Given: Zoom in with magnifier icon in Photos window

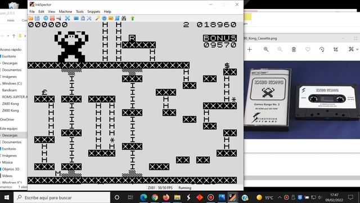Looking at the screenshot, I should pyautogui.click(x=266, y=49).
